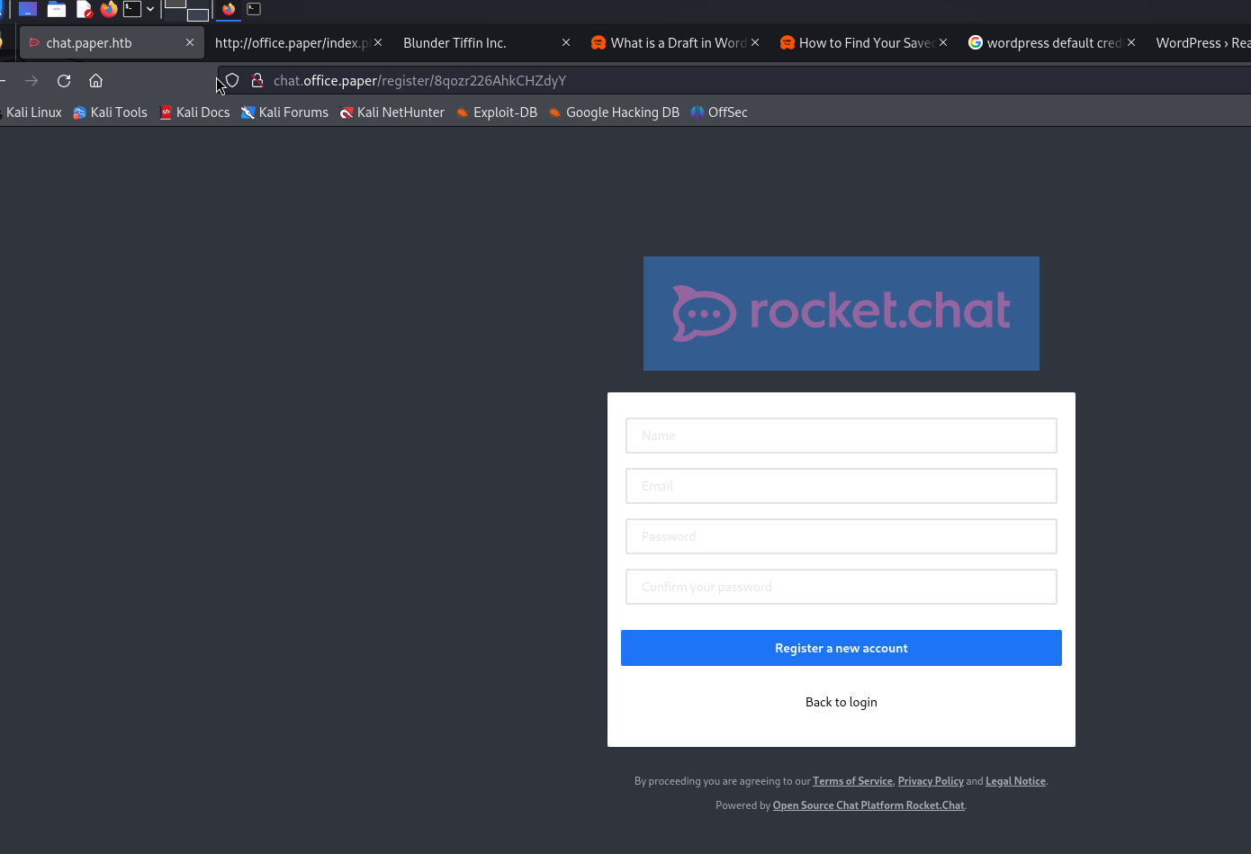Click the insecure connection padlock icon
Viewport: 1251px width, 854px height.
tap(256, 81)
